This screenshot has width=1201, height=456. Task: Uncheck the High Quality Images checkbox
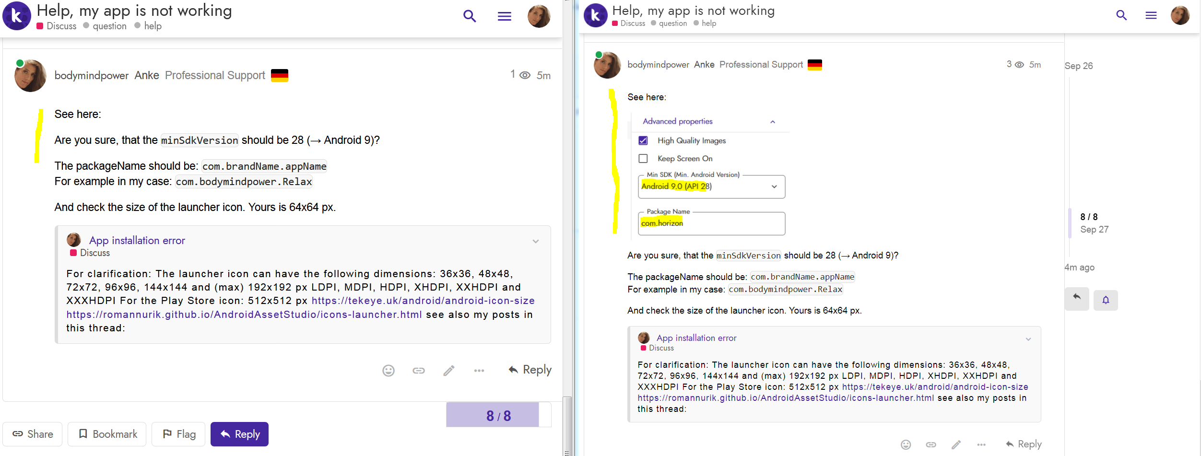coord(643,140)
